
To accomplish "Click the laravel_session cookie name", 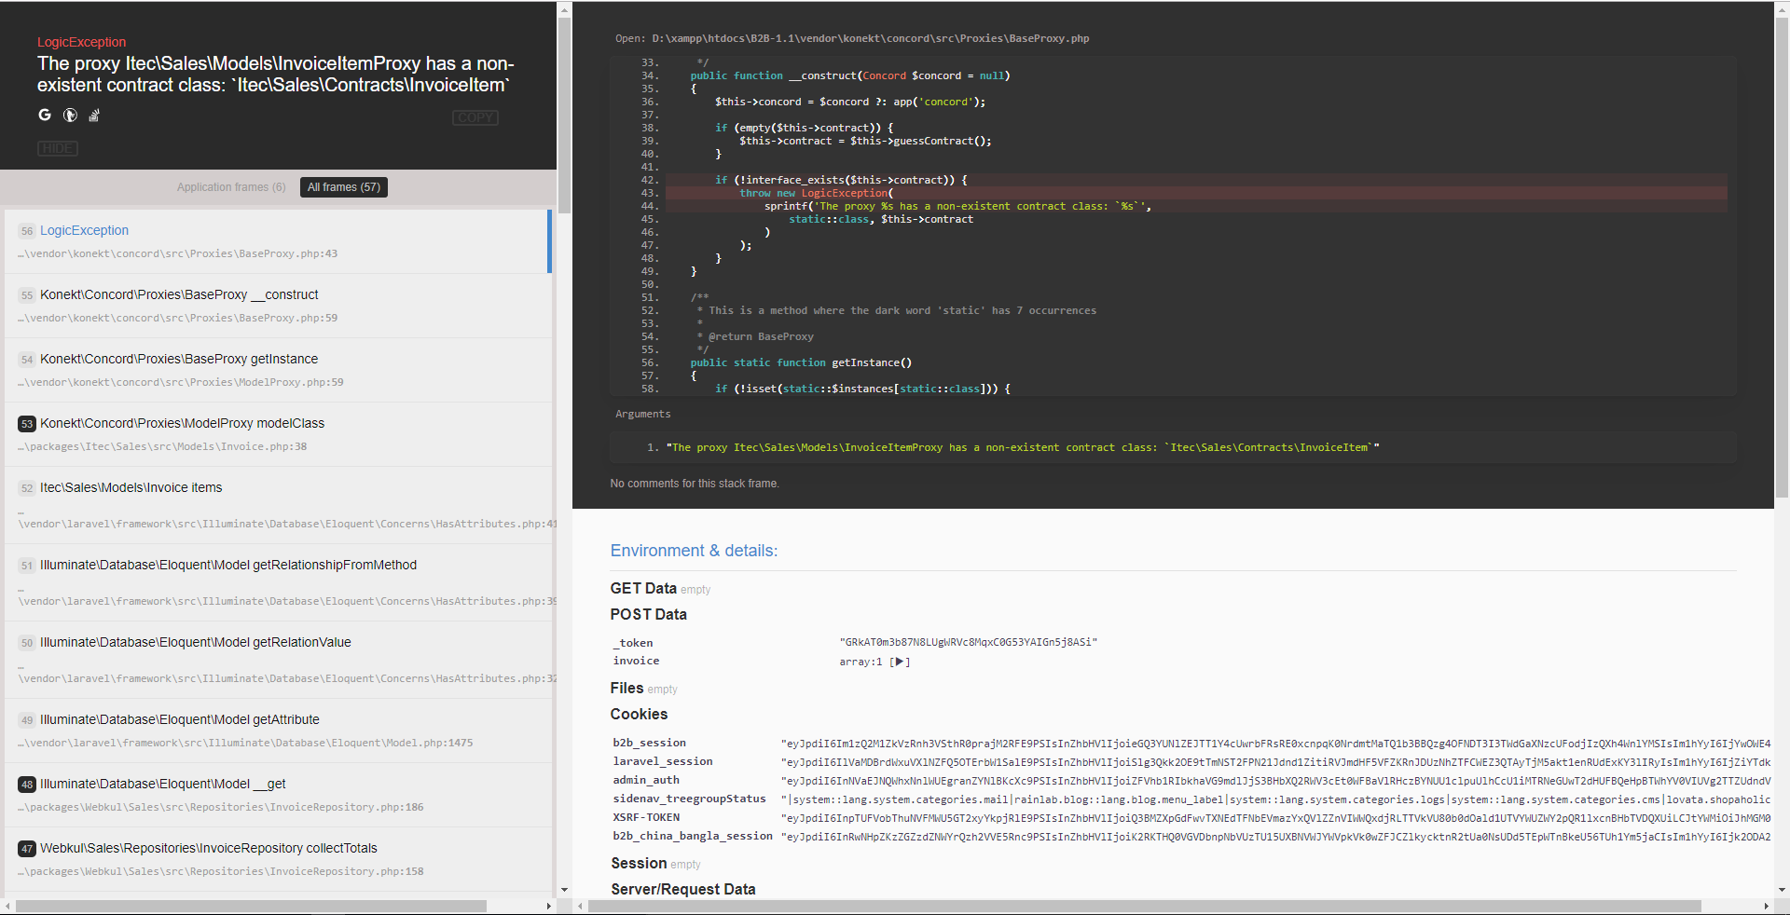I will [662, 761].
